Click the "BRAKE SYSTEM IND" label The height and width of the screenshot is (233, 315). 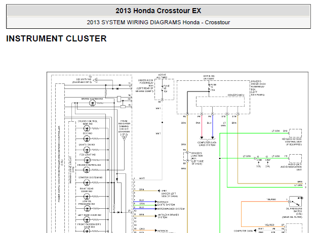point(92,99)
